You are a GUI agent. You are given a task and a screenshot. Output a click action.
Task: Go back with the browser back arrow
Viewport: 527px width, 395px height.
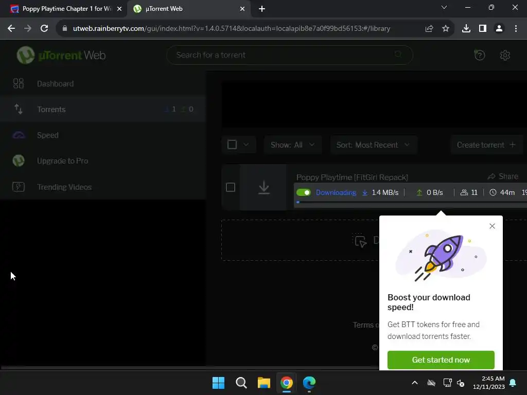pyautogui.click(x=11, y=29)
